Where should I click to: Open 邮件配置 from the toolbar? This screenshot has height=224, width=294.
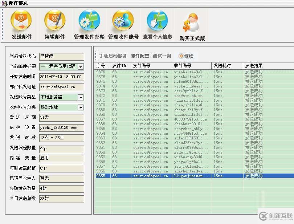(x=140, y=56)
